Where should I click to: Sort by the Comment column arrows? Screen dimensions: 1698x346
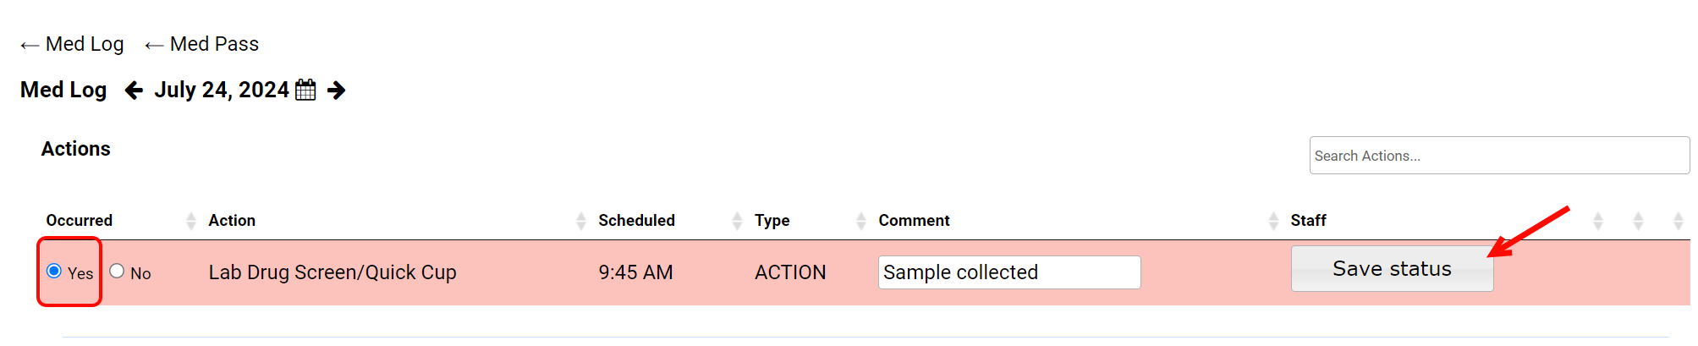(x=1273, y=221)
